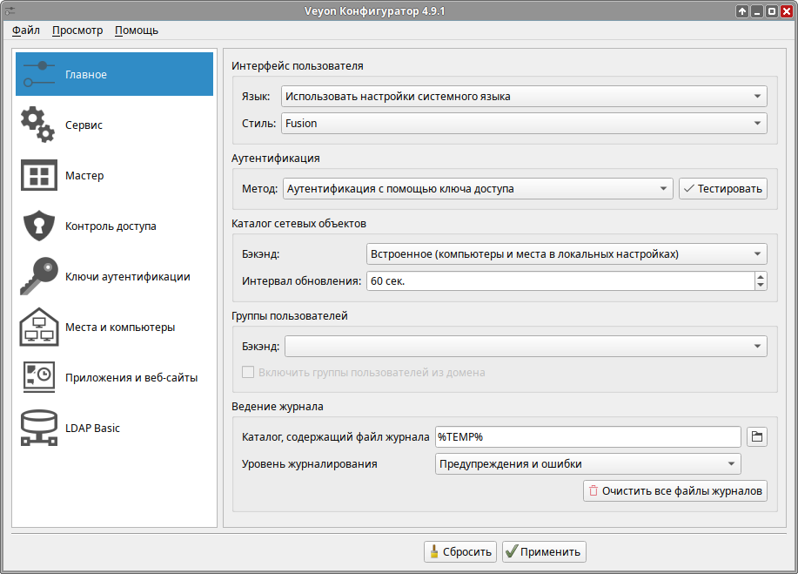Toggle Включить группы пользователей из домена checkbox
798x574 pixels.
coord(248,372)
